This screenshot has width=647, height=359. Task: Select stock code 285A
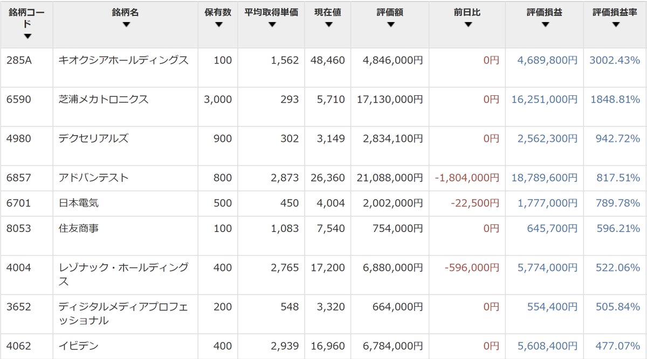[19, 60]
